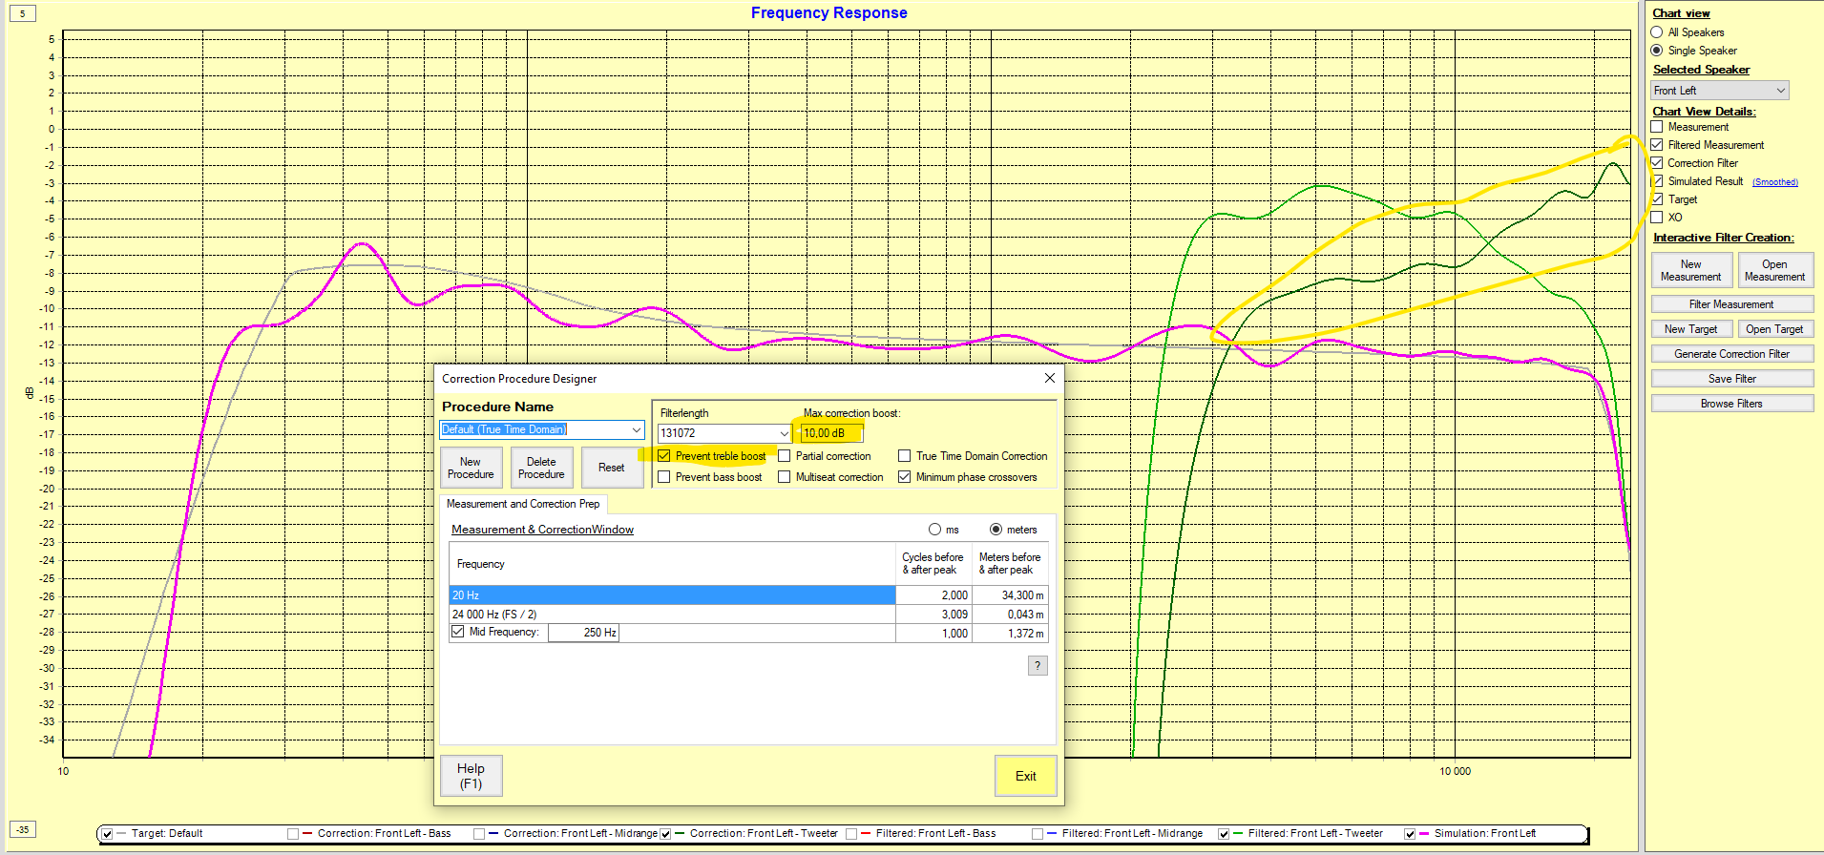1824x855 pixels.
Task: Expand the Procedure Name dropdown list
Action: 637,429
